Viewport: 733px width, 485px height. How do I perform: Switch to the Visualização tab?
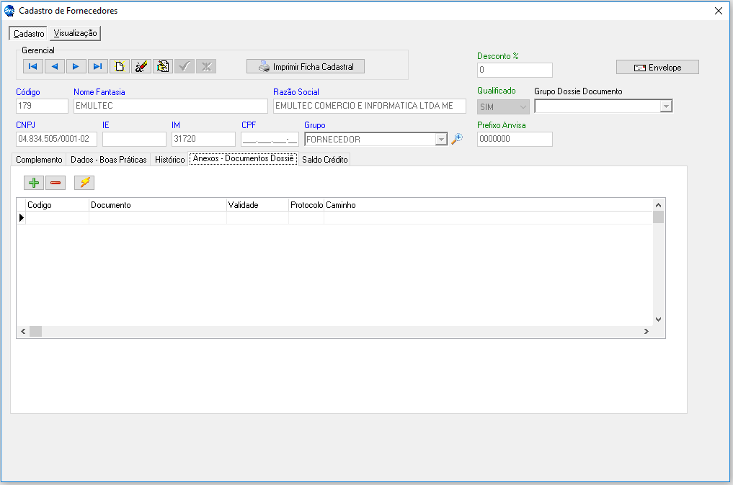[75, 33]
